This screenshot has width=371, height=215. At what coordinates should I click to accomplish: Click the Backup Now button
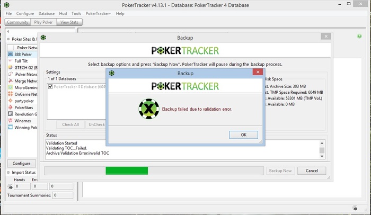tap(280, 171)
